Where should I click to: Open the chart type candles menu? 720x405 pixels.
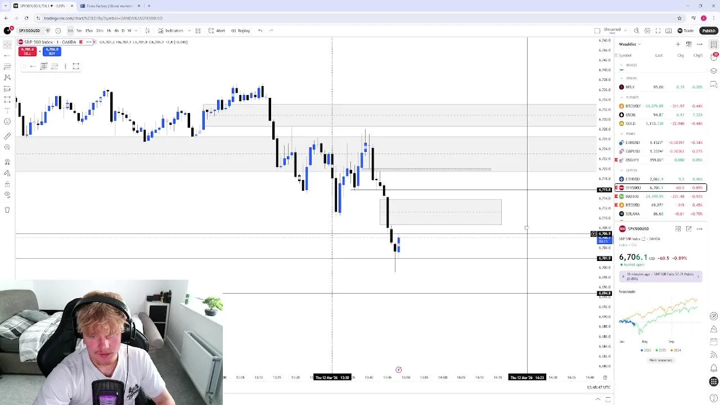(x=147, y=30)
